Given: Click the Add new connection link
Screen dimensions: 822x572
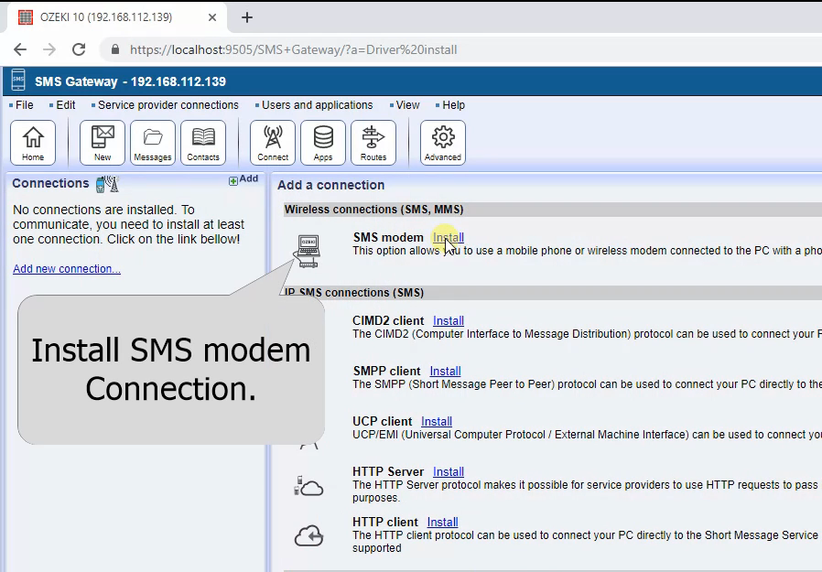Looking at the screenshot, I should tap(67, 268).
